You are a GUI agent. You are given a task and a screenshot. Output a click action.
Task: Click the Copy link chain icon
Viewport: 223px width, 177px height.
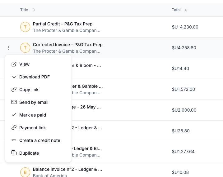14,89
